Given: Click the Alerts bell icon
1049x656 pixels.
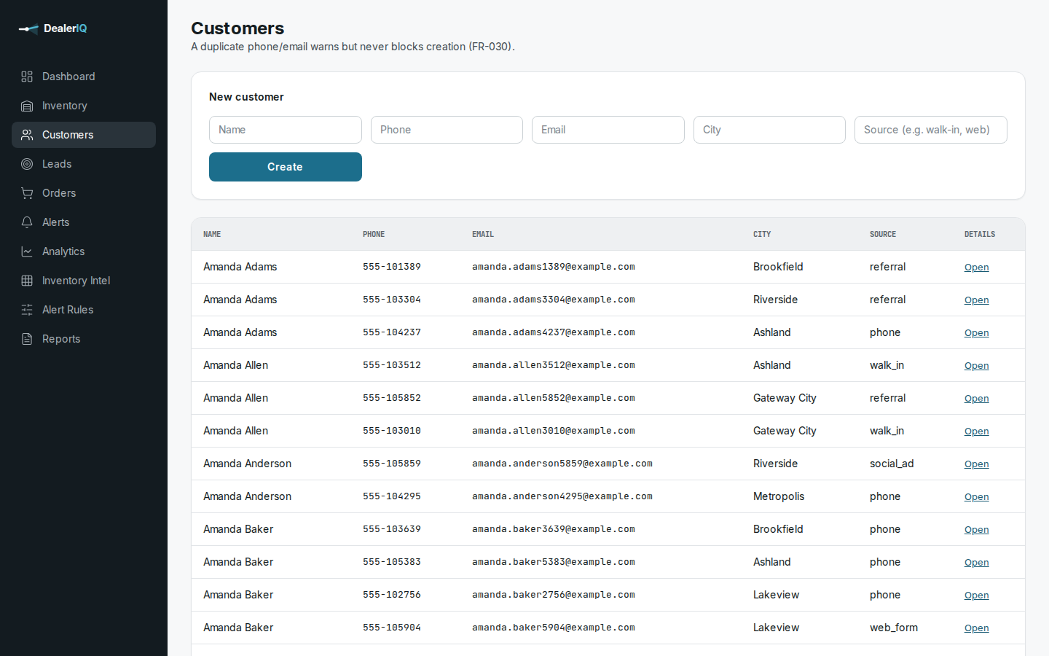Looking at the screenshot, I should (x=27, y=222).
